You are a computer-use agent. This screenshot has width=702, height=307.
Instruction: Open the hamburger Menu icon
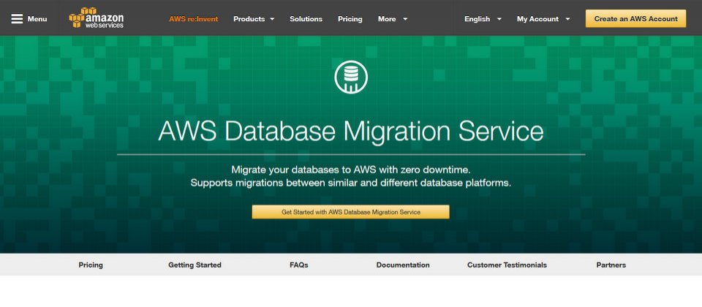coord(17,19)
